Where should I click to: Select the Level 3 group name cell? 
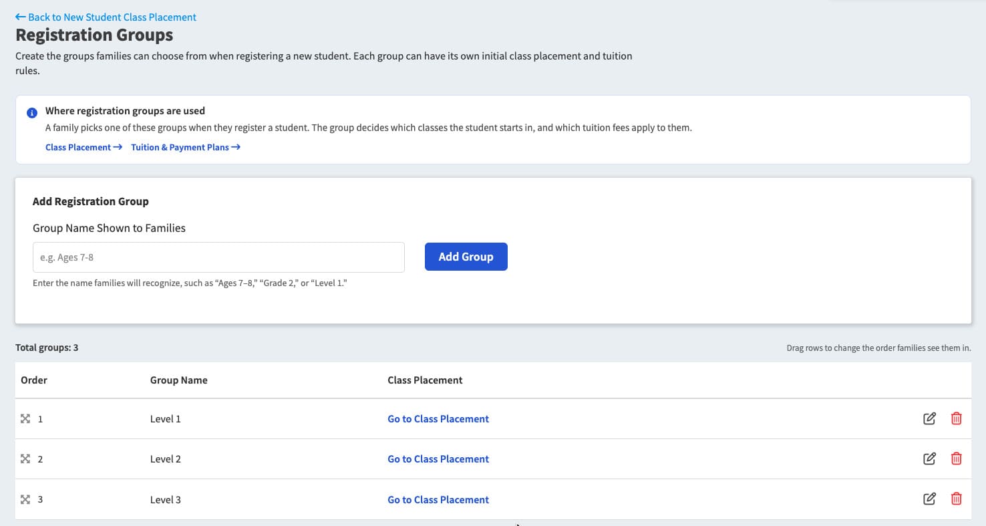click(x=166, y=500)
